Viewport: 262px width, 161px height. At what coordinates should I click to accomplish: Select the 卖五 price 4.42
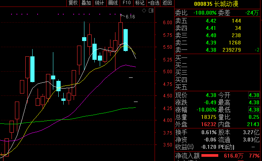[211, 21]
